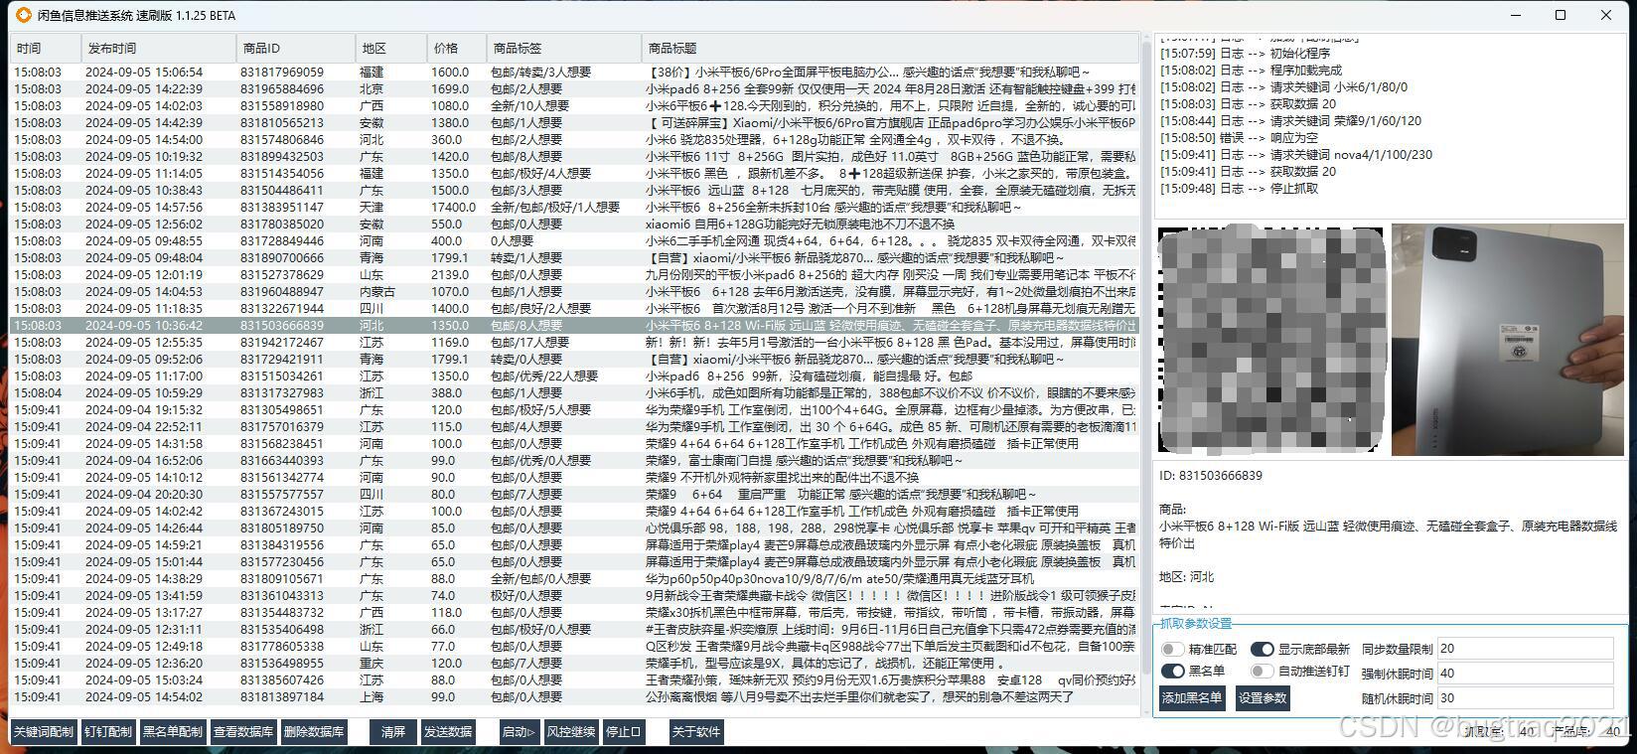This screenshot has height=754, width=1637.
Task: Click 发送数据 send data button
Action: pos(448,732)
